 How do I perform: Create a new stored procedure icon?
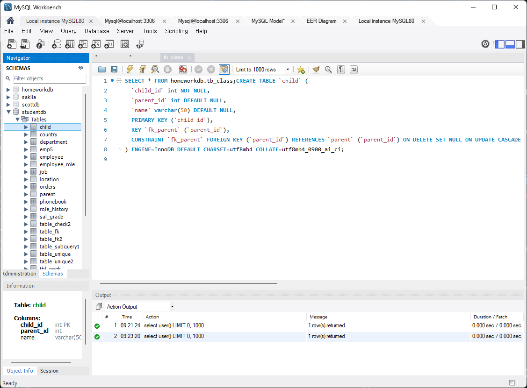pyautogui.click(x=96, y=44)
